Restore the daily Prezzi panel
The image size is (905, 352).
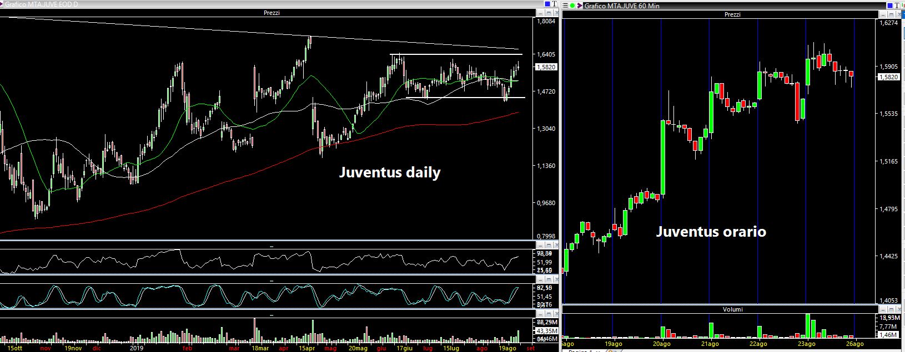pyautogui.click(x=549, y=13)
